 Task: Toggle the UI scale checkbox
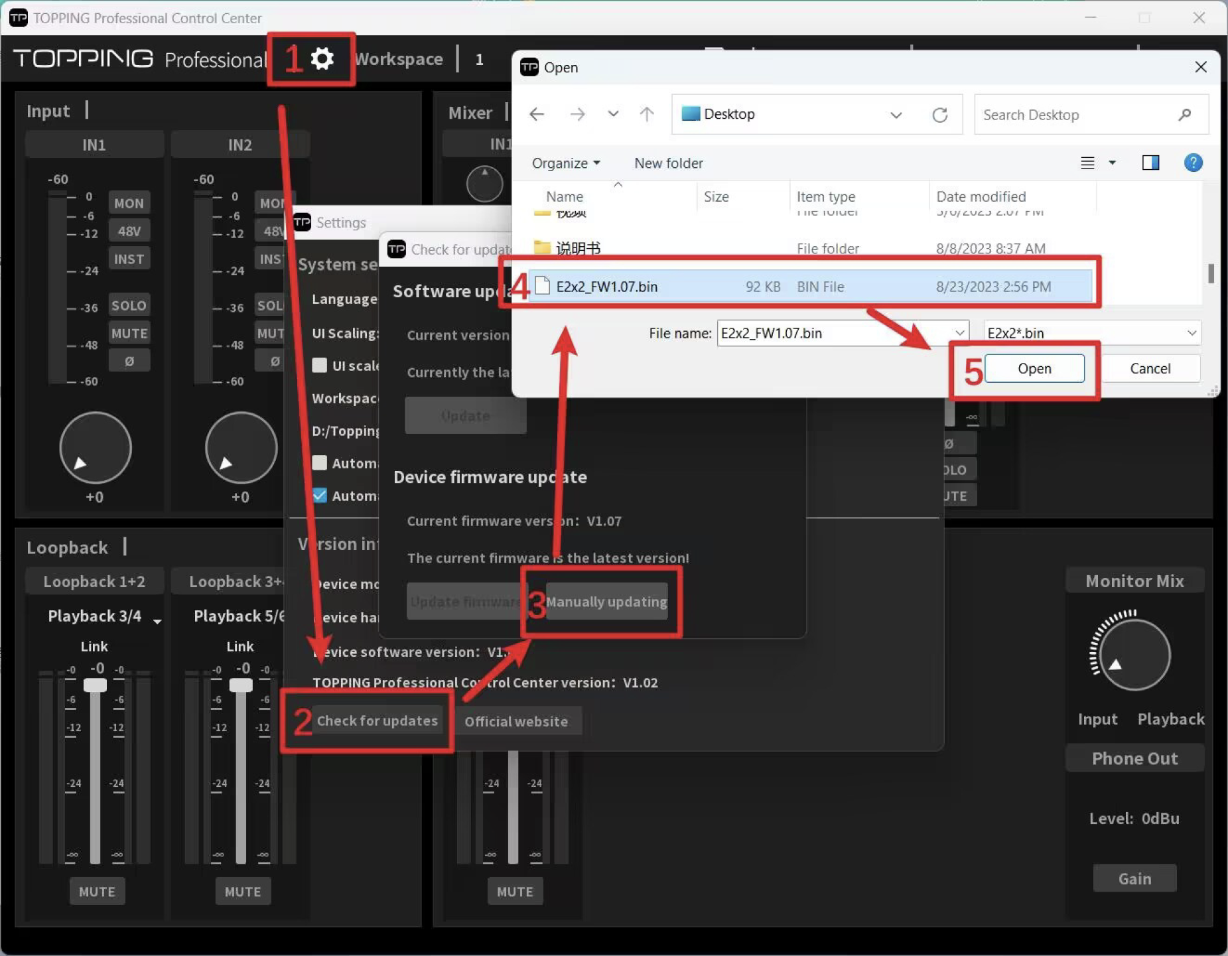(320, 366)
